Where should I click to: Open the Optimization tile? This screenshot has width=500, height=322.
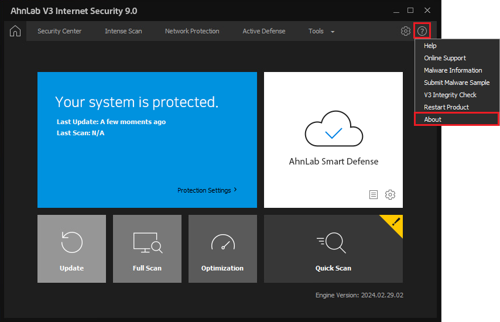coord(222,249)
